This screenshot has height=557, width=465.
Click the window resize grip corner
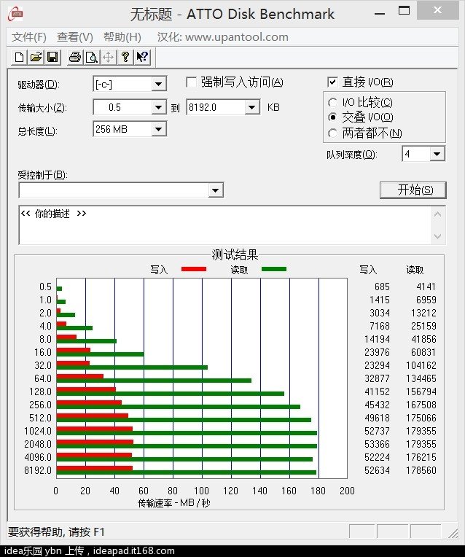[453, 533]
